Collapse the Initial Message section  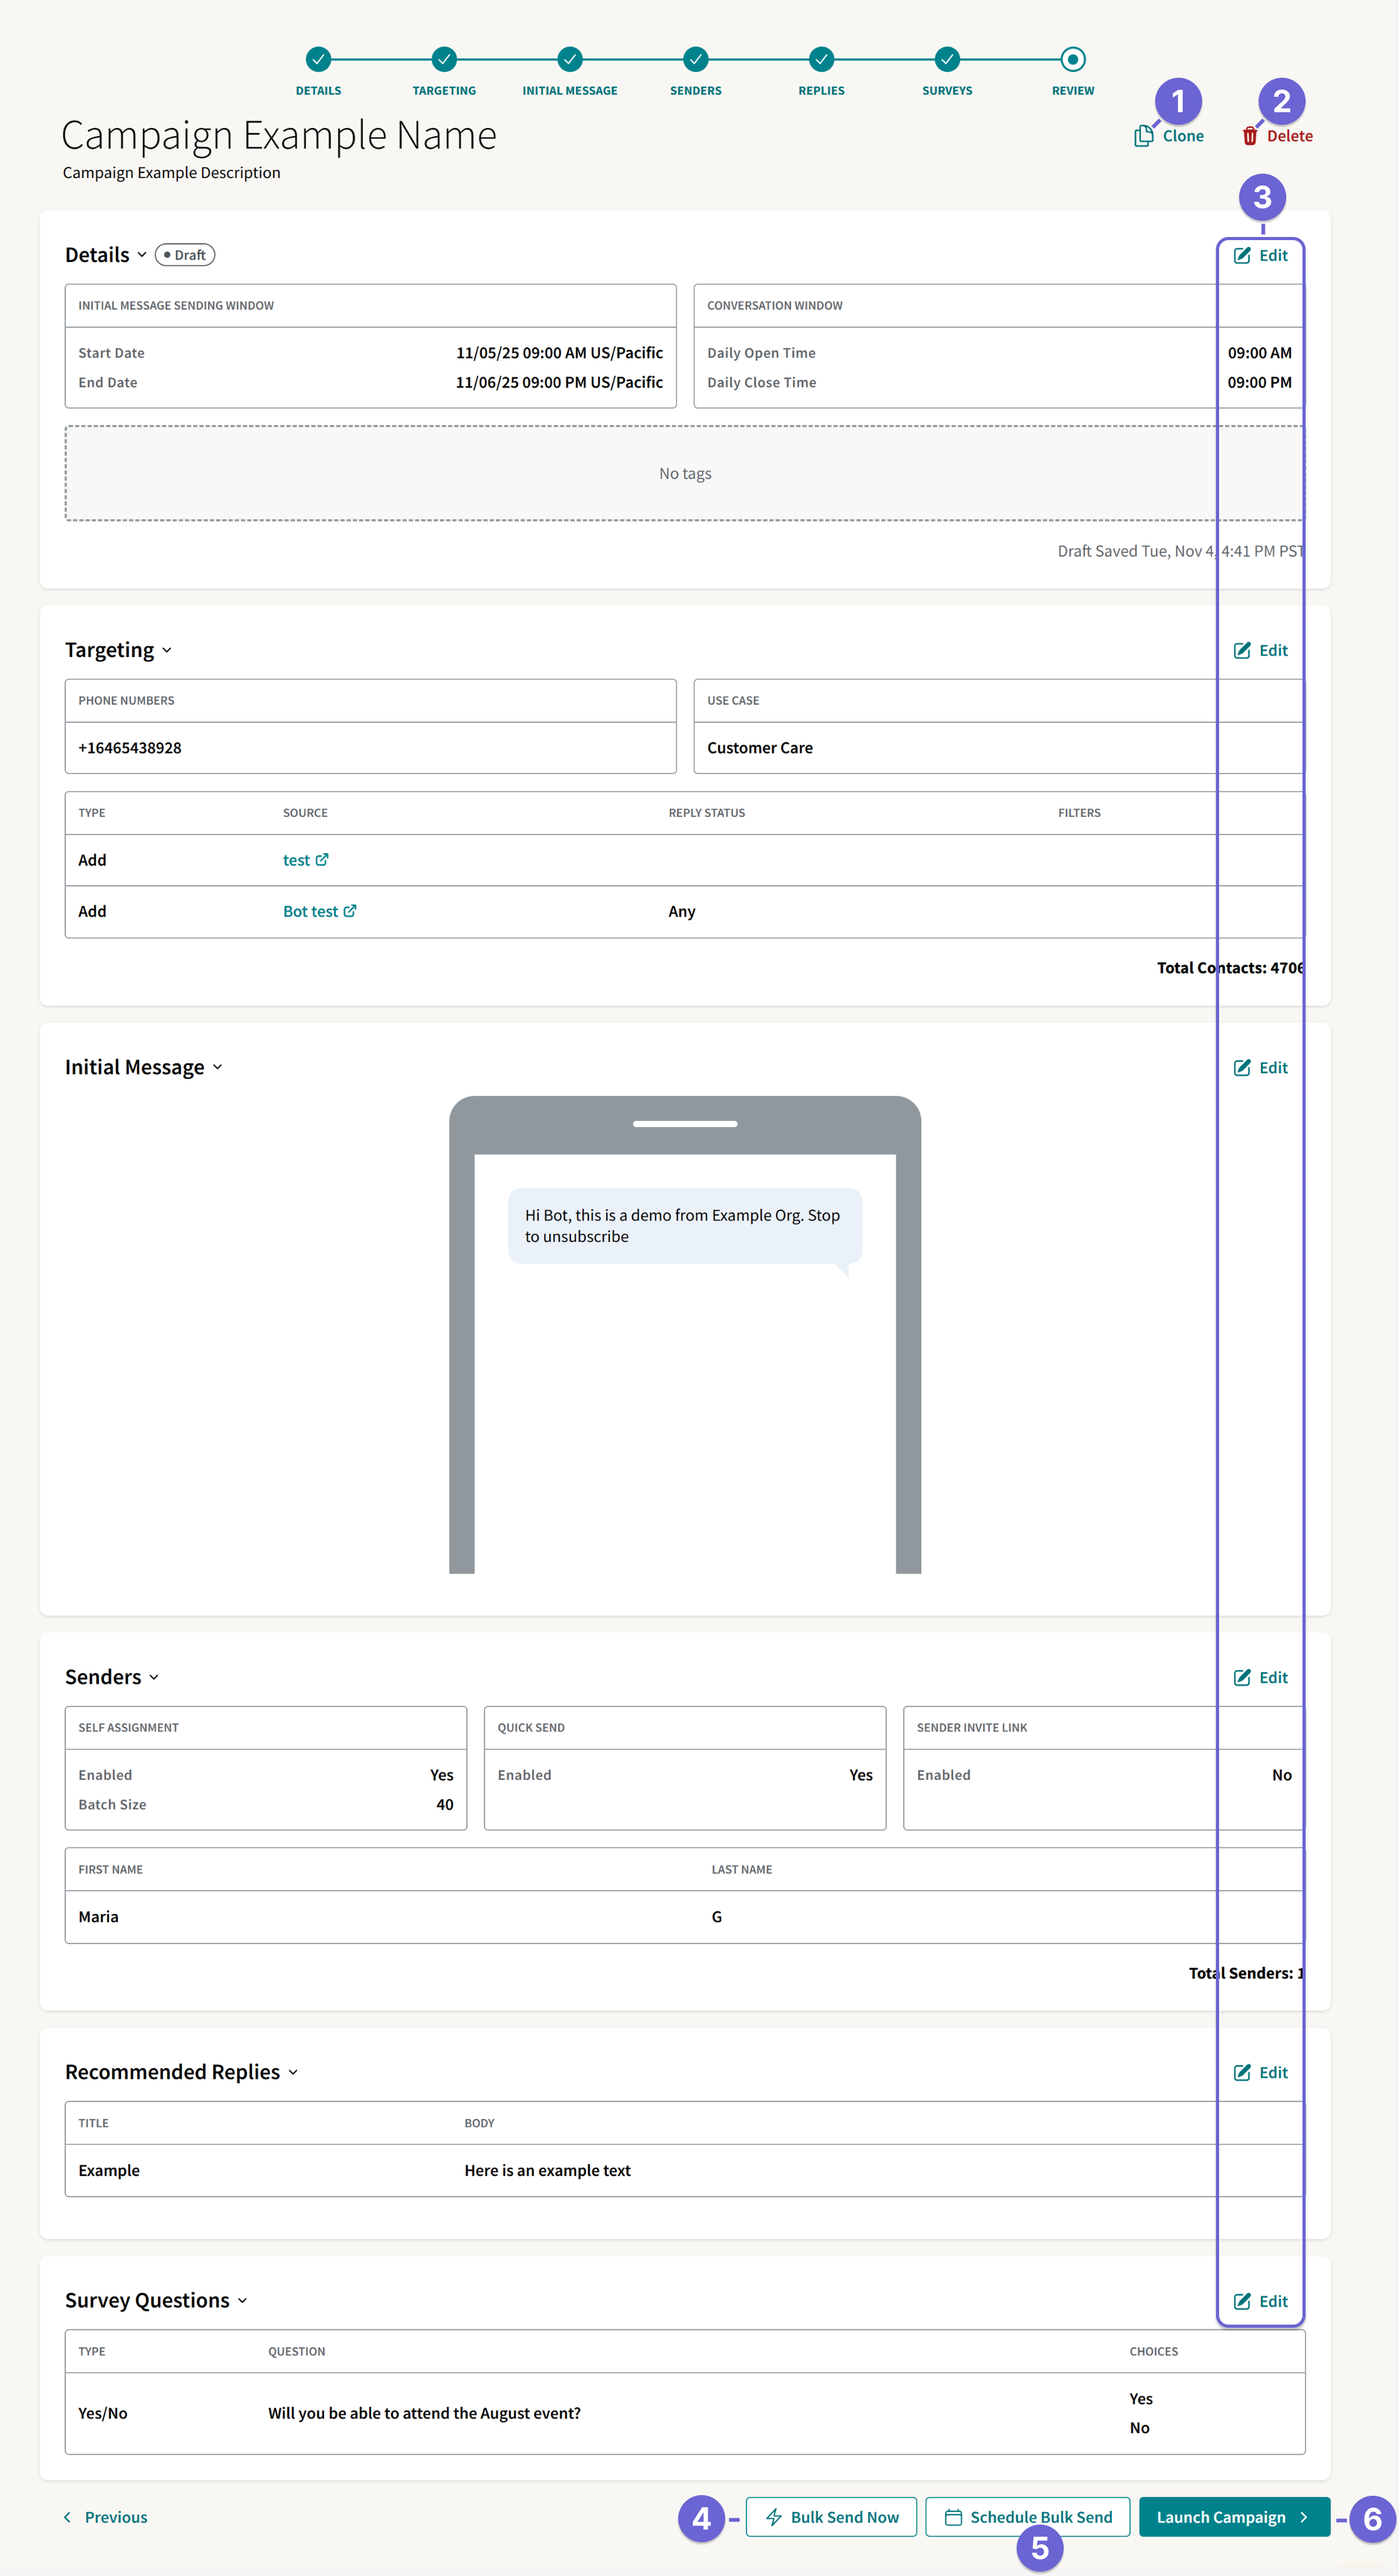tap(218, 1067)
